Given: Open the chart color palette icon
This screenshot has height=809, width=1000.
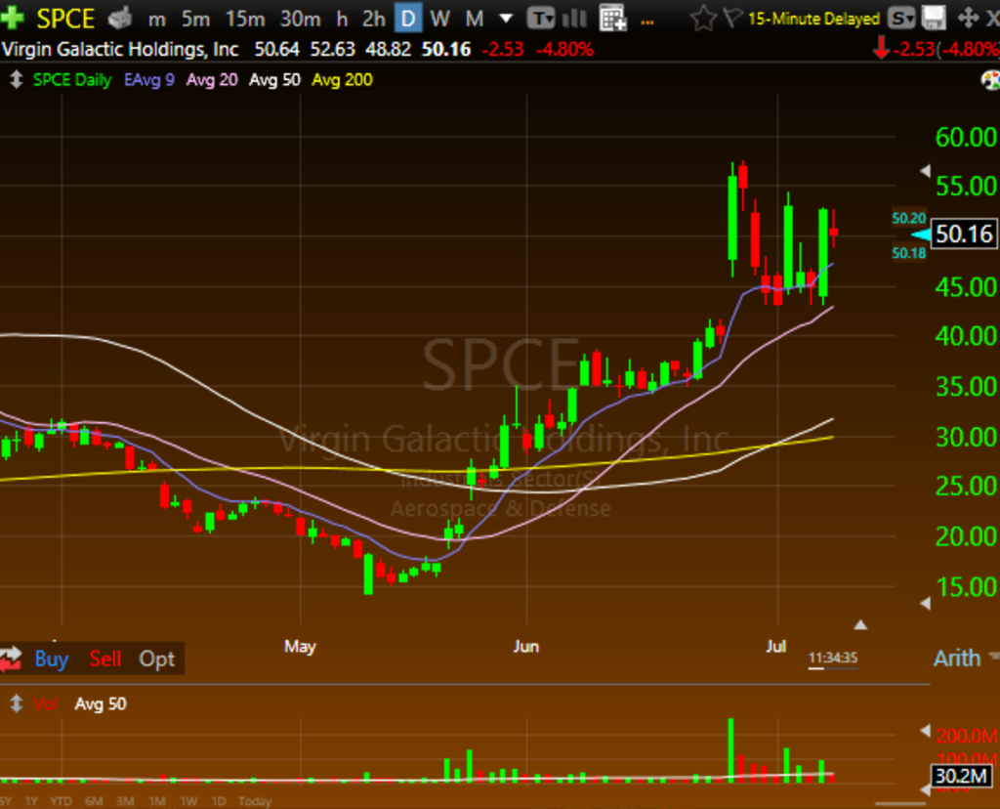Looking at the screenshot, I should pos(990,80).
